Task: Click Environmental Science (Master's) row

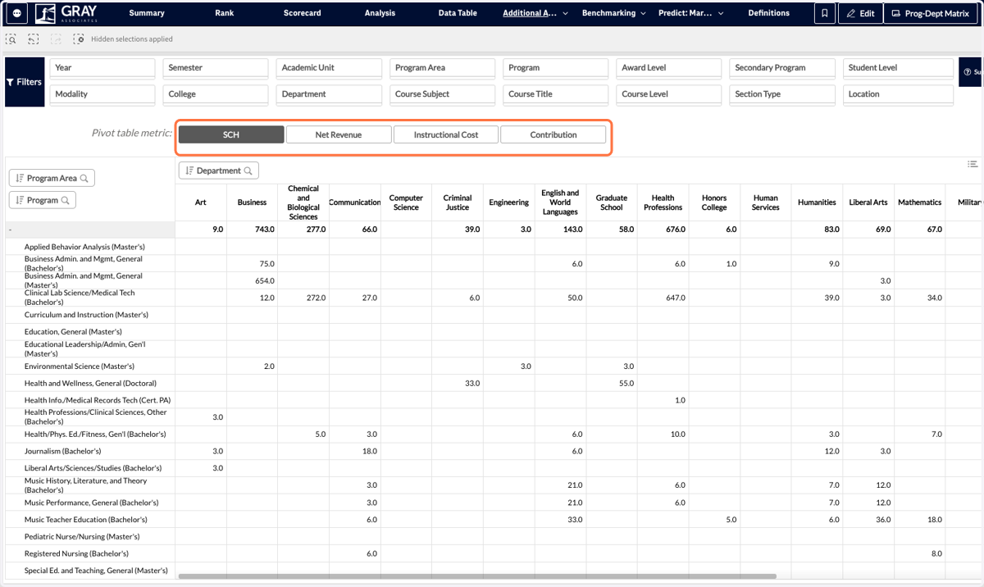Action: (90, 366)
